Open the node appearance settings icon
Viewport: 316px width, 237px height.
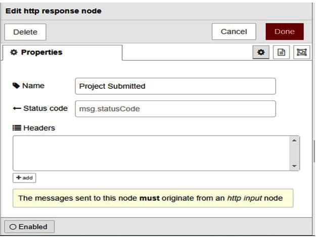click(x=301, y=52)
